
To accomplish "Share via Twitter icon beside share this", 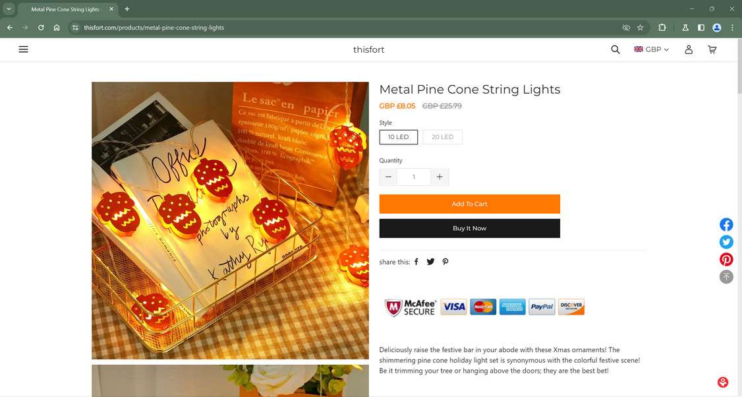I will tap(430, 262).
